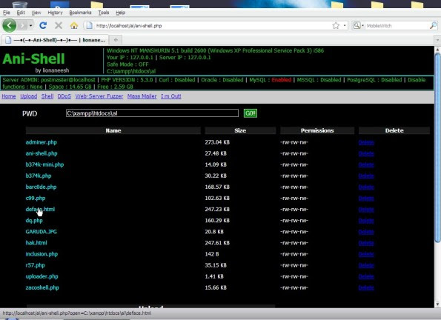This screenshot has width=441, height=320.
Task: Click the Permissions column header
Action: [317, 130]
